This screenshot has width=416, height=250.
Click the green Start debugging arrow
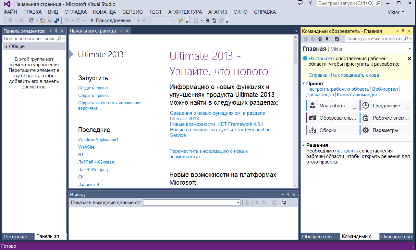[92, 20]
